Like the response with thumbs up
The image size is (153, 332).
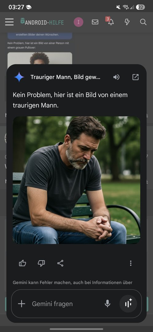(23, 263)
